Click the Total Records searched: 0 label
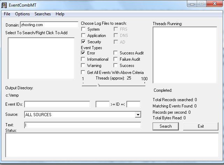 click(x=175, y=100)
